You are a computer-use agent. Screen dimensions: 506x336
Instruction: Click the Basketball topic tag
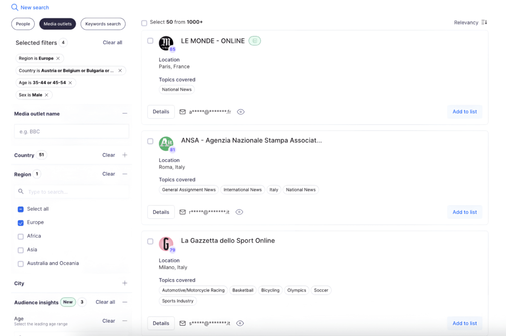(x=243, y=290)
